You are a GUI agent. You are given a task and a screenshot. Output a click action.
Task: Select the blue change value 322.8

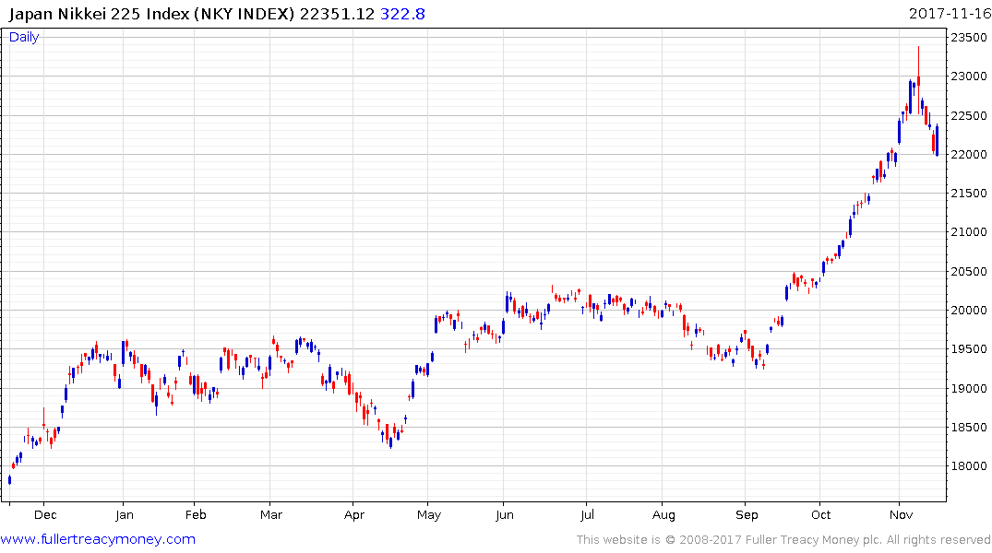coord(402,14)
